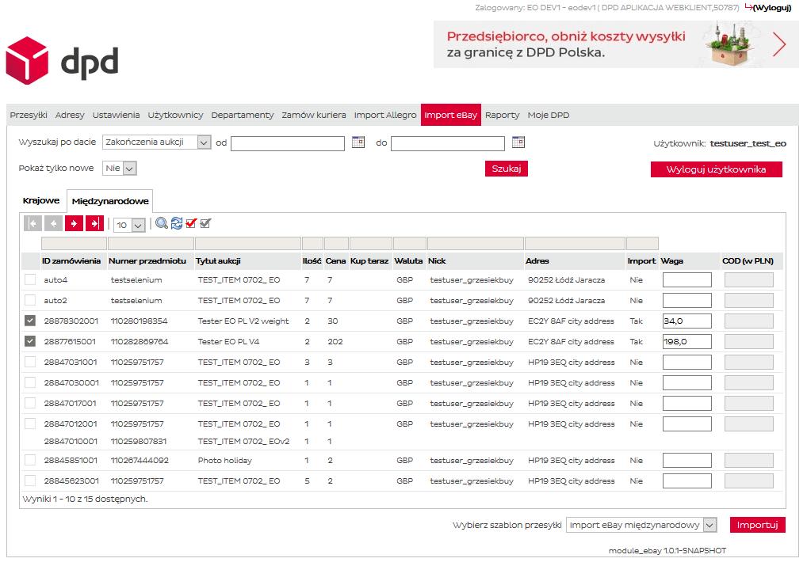Screen dimensions: 807x566
Task: Switch to the Krajowe tab
Action: 41,200
